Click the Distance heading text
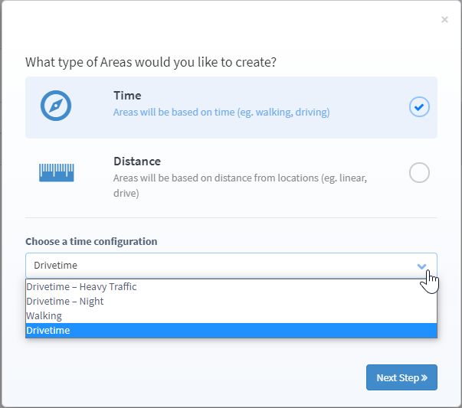 tap(137, 162)
